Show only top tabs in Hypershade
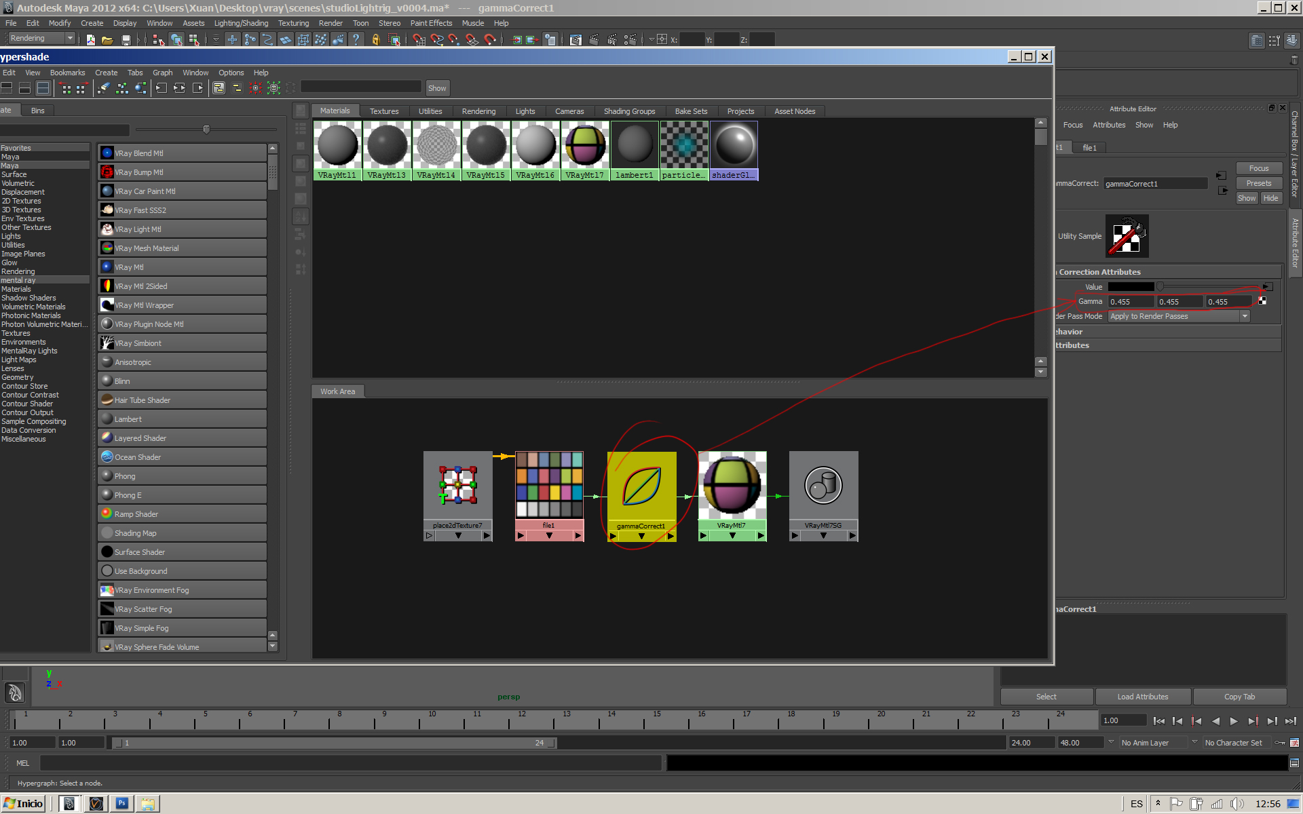 7,88
